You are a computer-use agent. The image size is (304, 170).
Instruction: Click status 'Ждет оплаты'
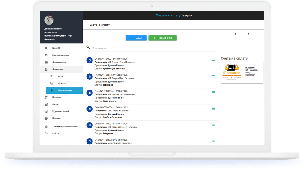click(110, 101)
